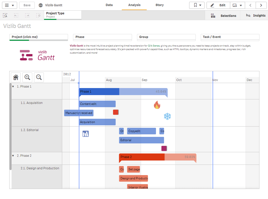The height and width of the screenshot is (199, 268).
Task: Zoom in on the Gantt timeline
Action: point(27,77)
